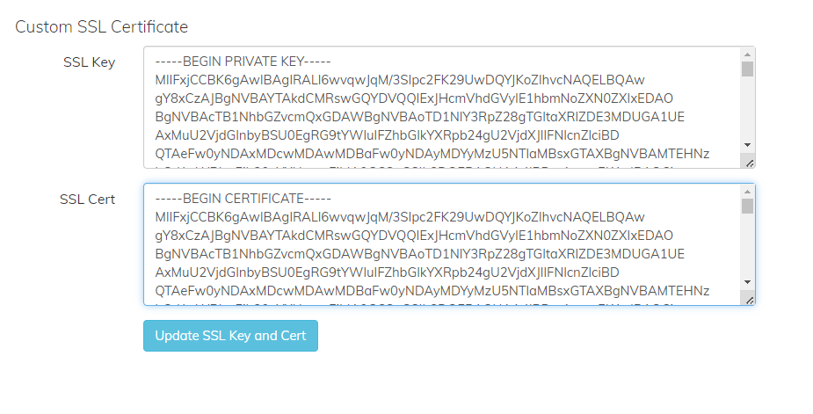
Task: Click the SSL Cert scrollbar down arrow
Action: coord(747,282)
